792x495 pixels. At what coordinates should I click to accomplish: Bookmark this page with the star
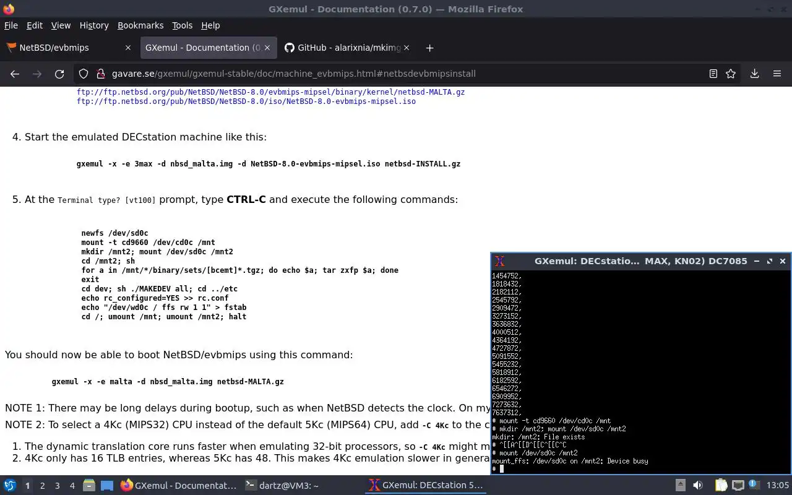[x=731, y=74]
